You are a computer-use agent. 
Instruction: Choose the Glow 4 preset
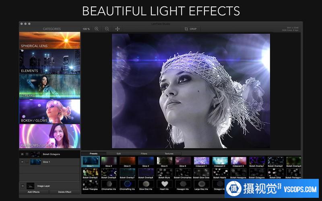click(146, 162)
